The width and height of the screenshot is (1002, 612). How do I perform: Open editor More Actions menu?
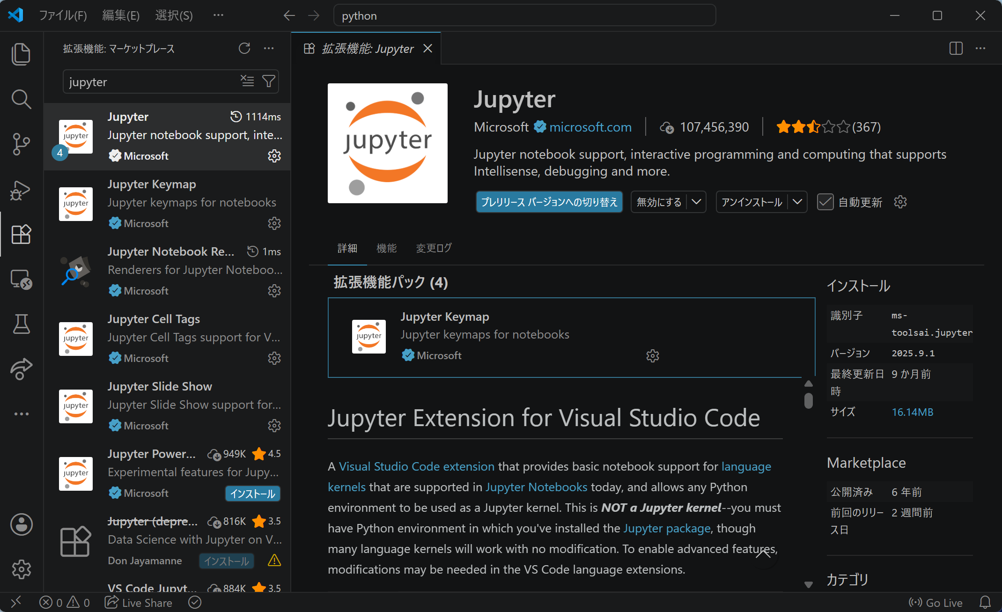click(980, 48)
